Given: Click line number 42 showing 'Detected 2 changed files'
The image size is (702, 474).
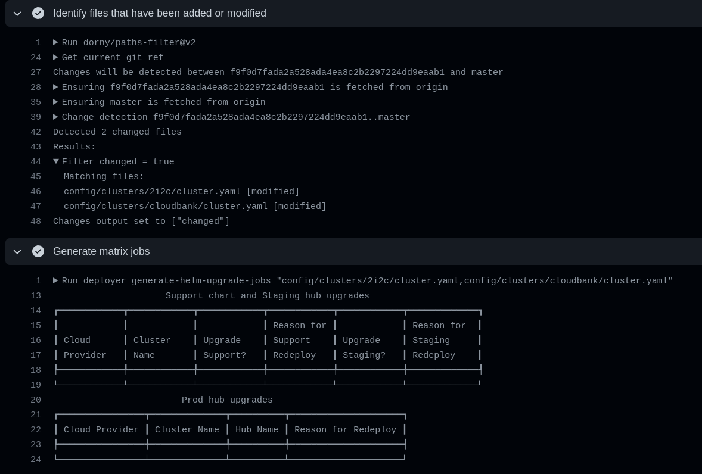Looking at the screenshot, I should (36, 132).
